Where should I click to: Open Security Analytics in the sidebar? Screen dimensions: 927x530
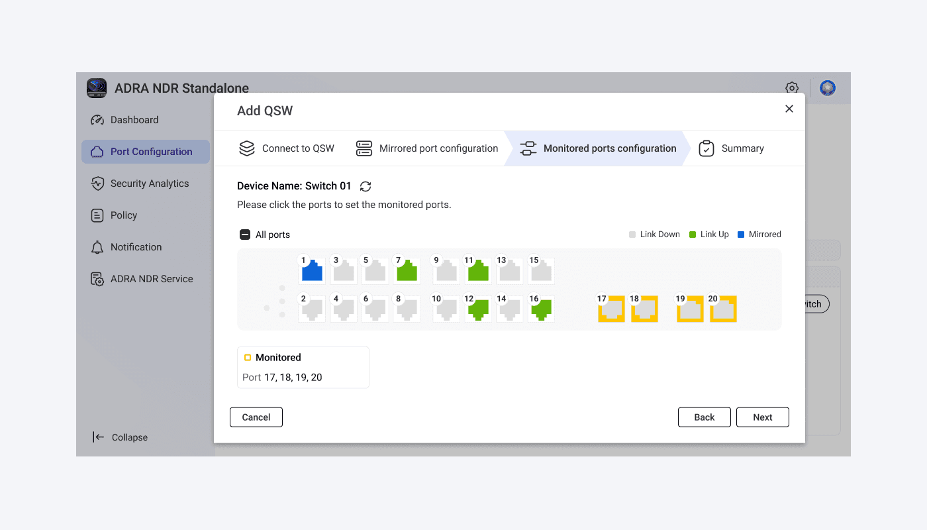pyautogui.click(x=146, y=184)
